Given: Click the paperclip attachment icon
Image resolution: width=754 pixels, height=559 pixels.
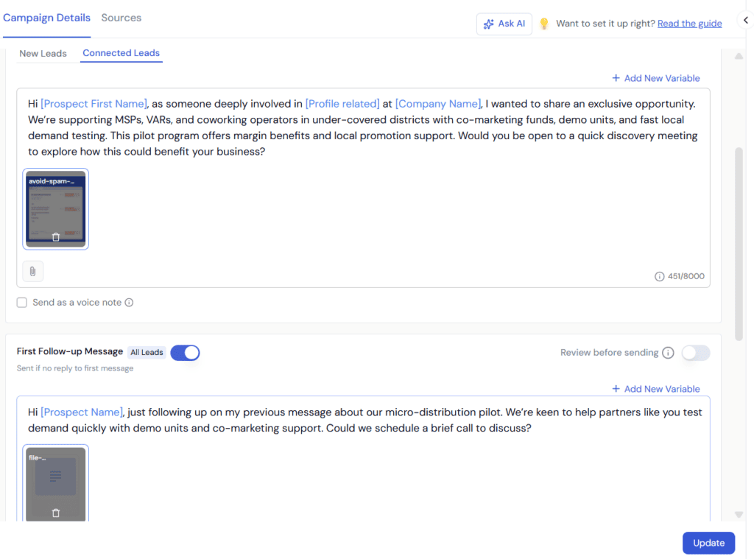Looking at the screenshot, I should coord(32,271).
